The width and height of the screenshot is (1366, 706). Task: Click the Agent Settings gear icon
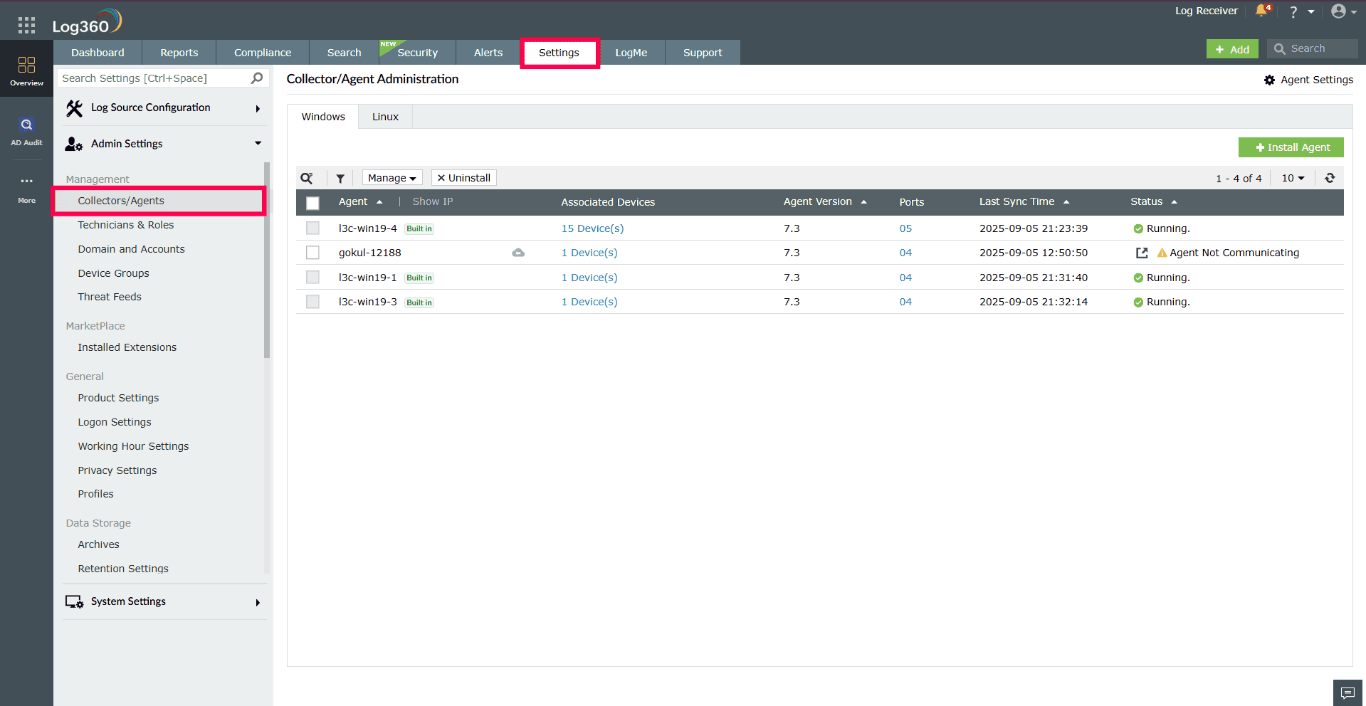coord(1269,80)
